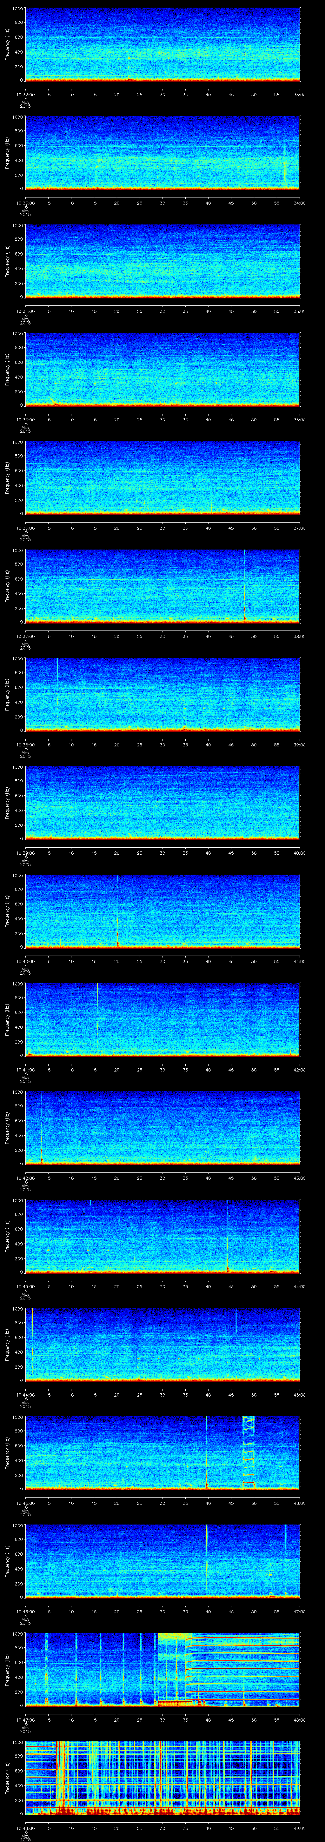
Task: Click the spectrogram panel starting at 10:35:00
Action: pos(162,369)
